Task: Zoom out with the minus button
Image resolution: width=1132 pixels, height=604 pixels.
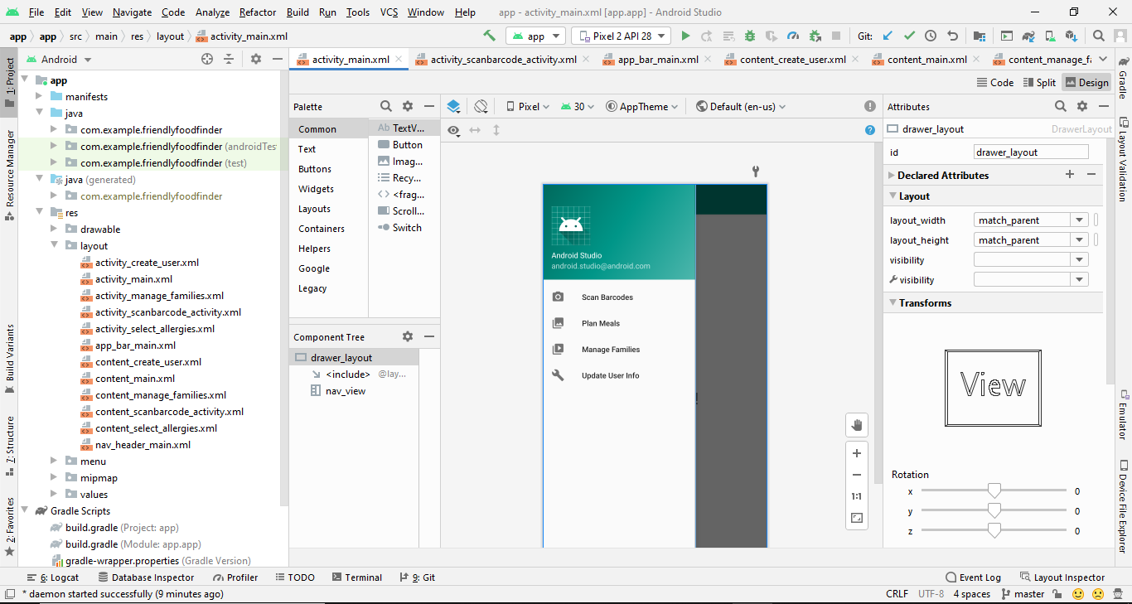Action: (x=857, y=475)
